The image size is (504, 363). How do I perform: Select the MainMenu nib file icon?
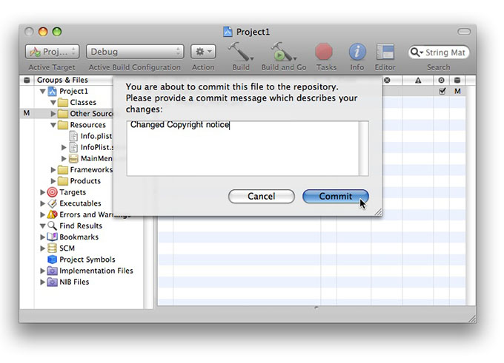[x=73, y=158]
